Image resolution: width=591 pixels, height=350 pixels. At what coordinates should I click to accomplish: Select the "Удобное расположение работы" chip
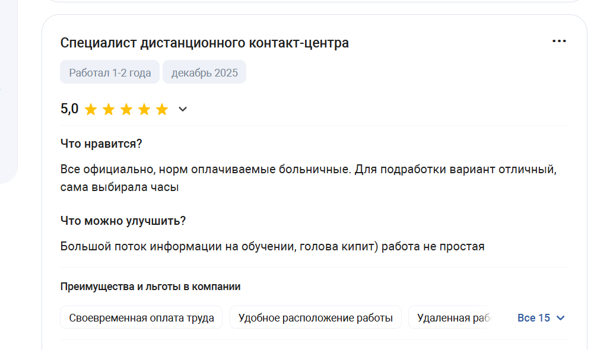315,318
